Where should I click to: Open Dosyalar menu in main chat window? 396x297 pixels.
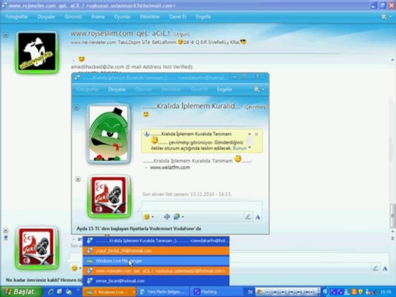[x=46, y=16]
